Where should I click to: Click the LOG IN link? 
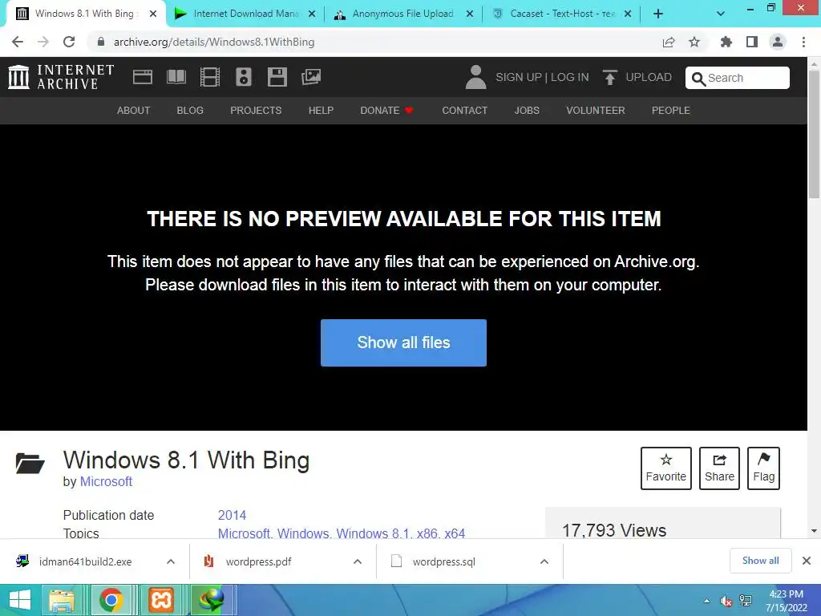click(x=570, y=77)
